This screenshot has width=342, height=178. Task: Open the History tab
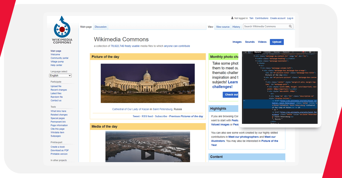tap(236, 27)
